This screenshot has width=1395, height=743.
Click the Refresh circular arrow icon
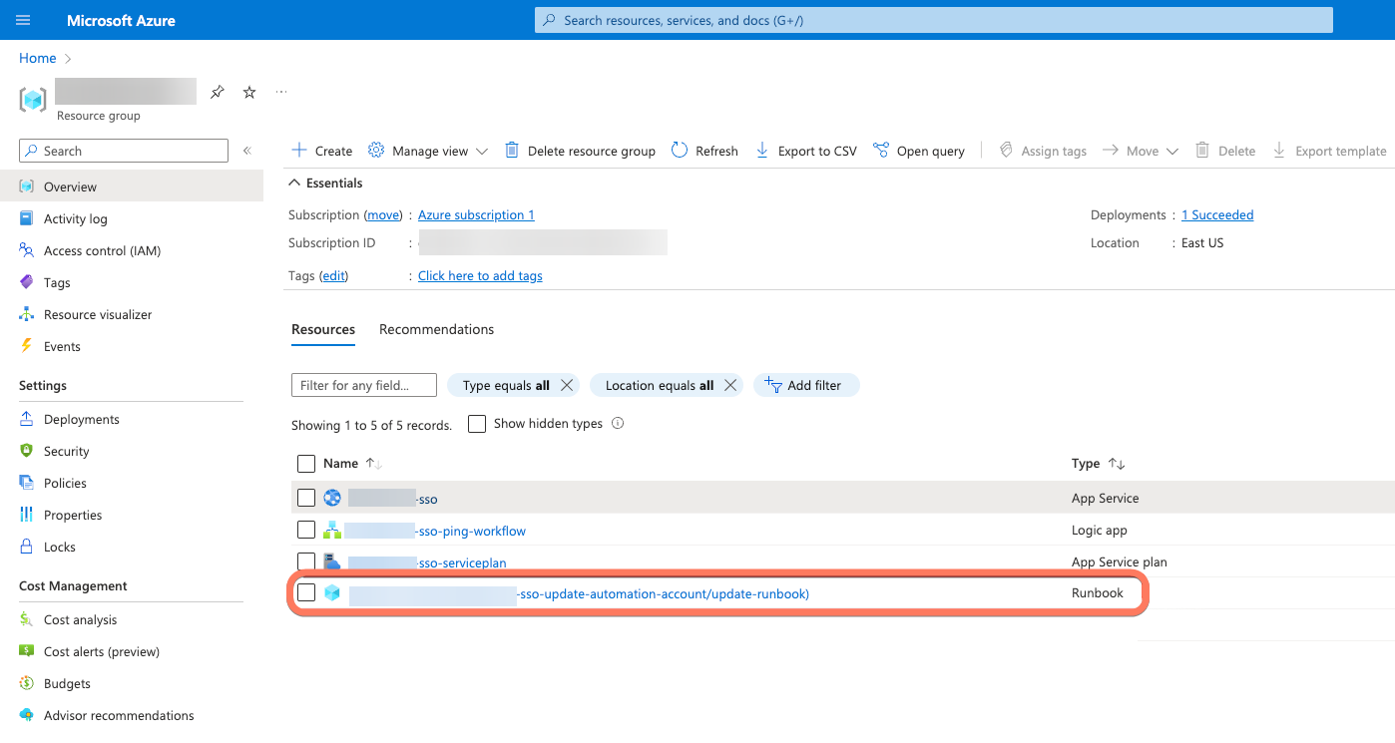[680, 151]
